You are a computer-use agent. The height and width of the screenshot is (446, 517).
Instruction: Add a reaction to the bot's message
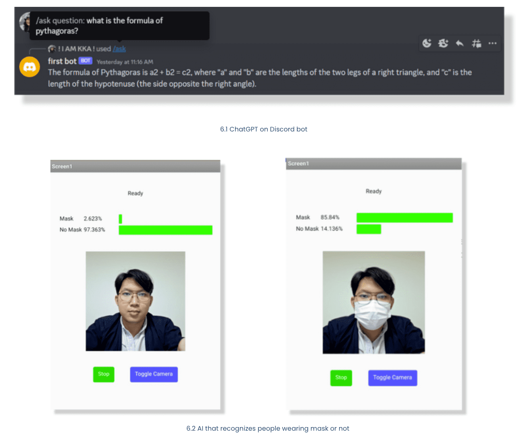click(427, 44)
